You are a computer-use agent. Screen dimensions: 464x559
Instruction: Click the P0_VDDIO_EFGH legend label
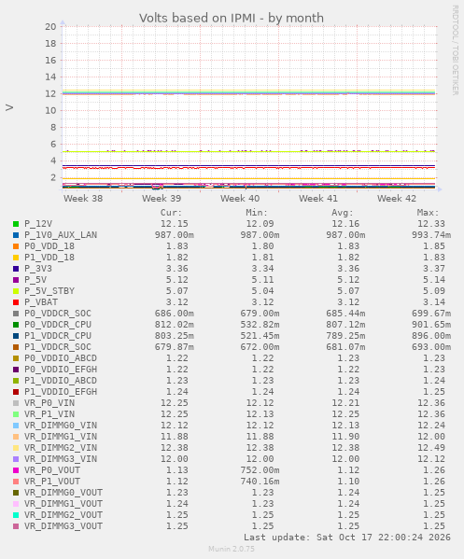(61, 370)
